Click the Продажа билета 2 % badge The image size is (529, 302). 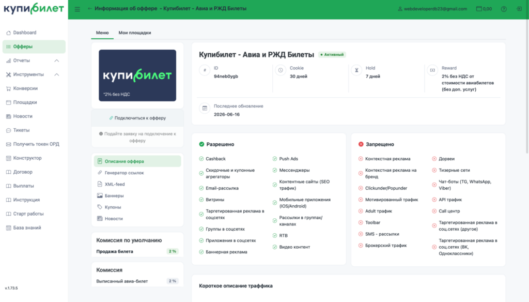click(x=173, y=251)
